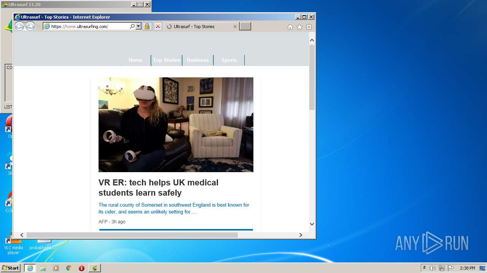Open the recent pages dropdown arrow
Image resolution: width=487 pixels, height=273 pixels.
coord(38,27)
